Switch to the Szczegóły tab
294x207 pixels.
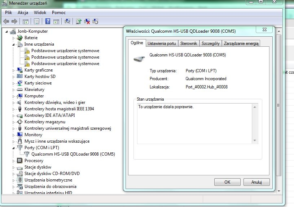211,43
